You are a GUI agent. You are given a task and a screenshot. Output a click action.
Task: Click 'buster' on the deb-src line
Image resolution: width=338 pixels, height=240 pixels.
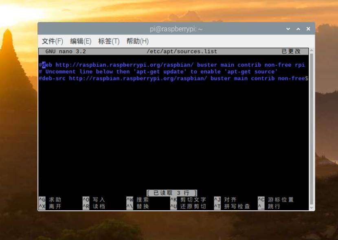pyautogui.click(x=221, y=79)
